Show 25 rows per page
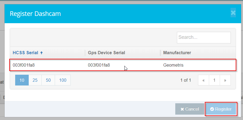 coord(35,80)
